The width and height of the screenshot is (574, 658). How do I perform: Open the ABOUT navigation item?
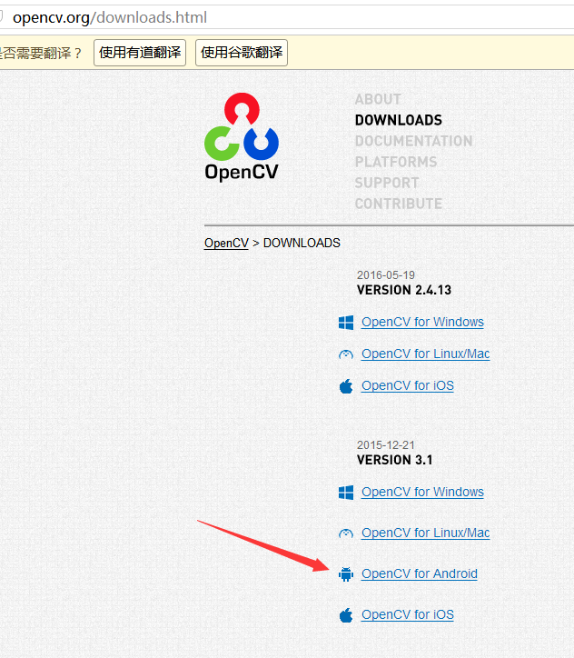(x=378, y=99)
